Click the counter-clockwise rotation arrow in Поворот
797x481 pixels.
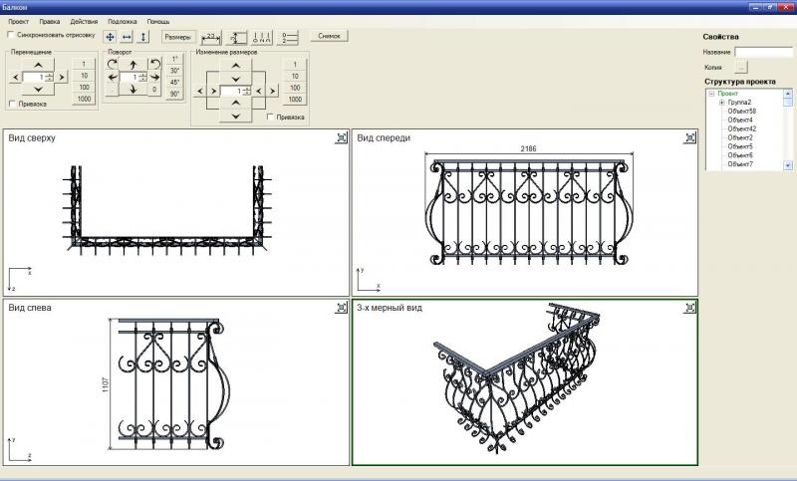155,64
